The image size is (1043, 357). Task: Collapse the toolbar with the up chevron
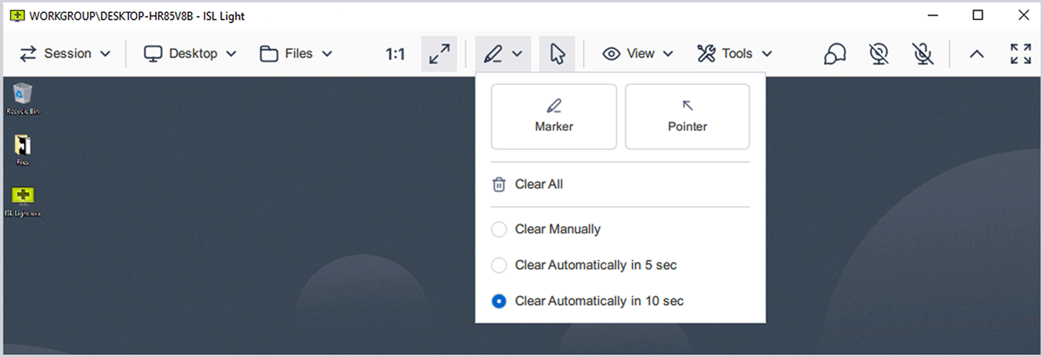click(x=976, y=54)
